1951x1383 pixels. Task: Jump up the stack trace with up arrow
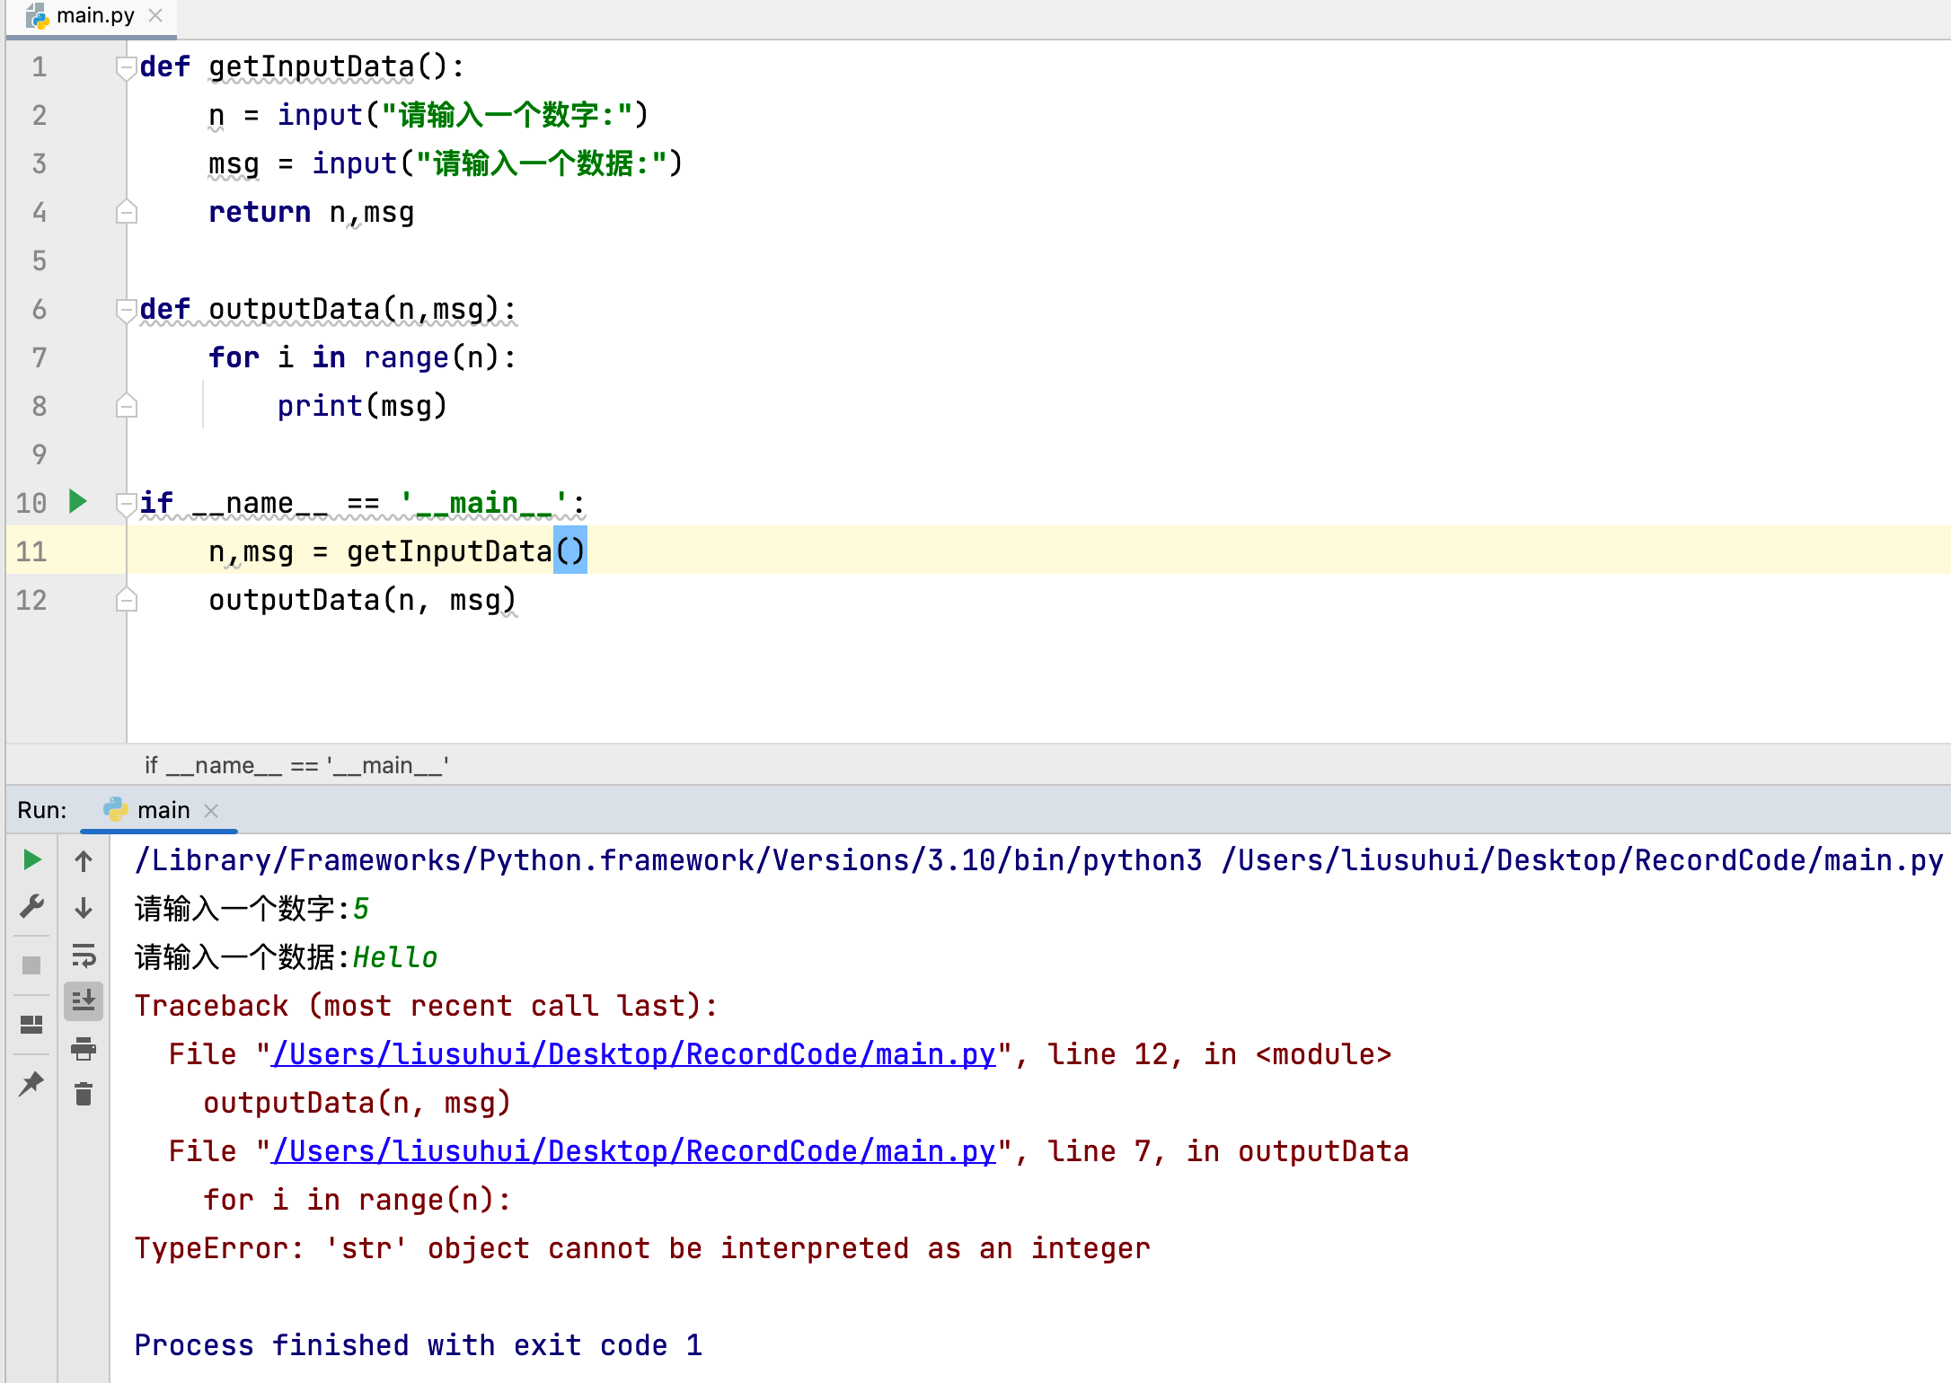pyautogui.click(x=84, y=861)
